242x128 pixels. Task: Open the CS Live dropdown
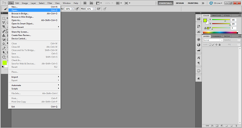pos(216,3)
